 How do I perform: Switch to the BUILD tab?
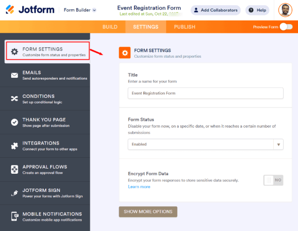pos(110,27)
